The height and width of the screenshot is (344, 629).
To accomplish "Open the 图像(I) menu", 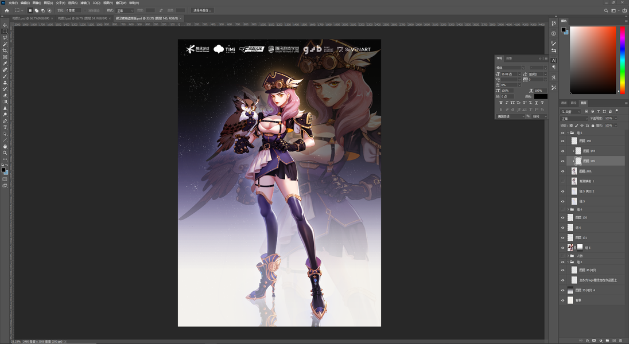I will (37, 3).
